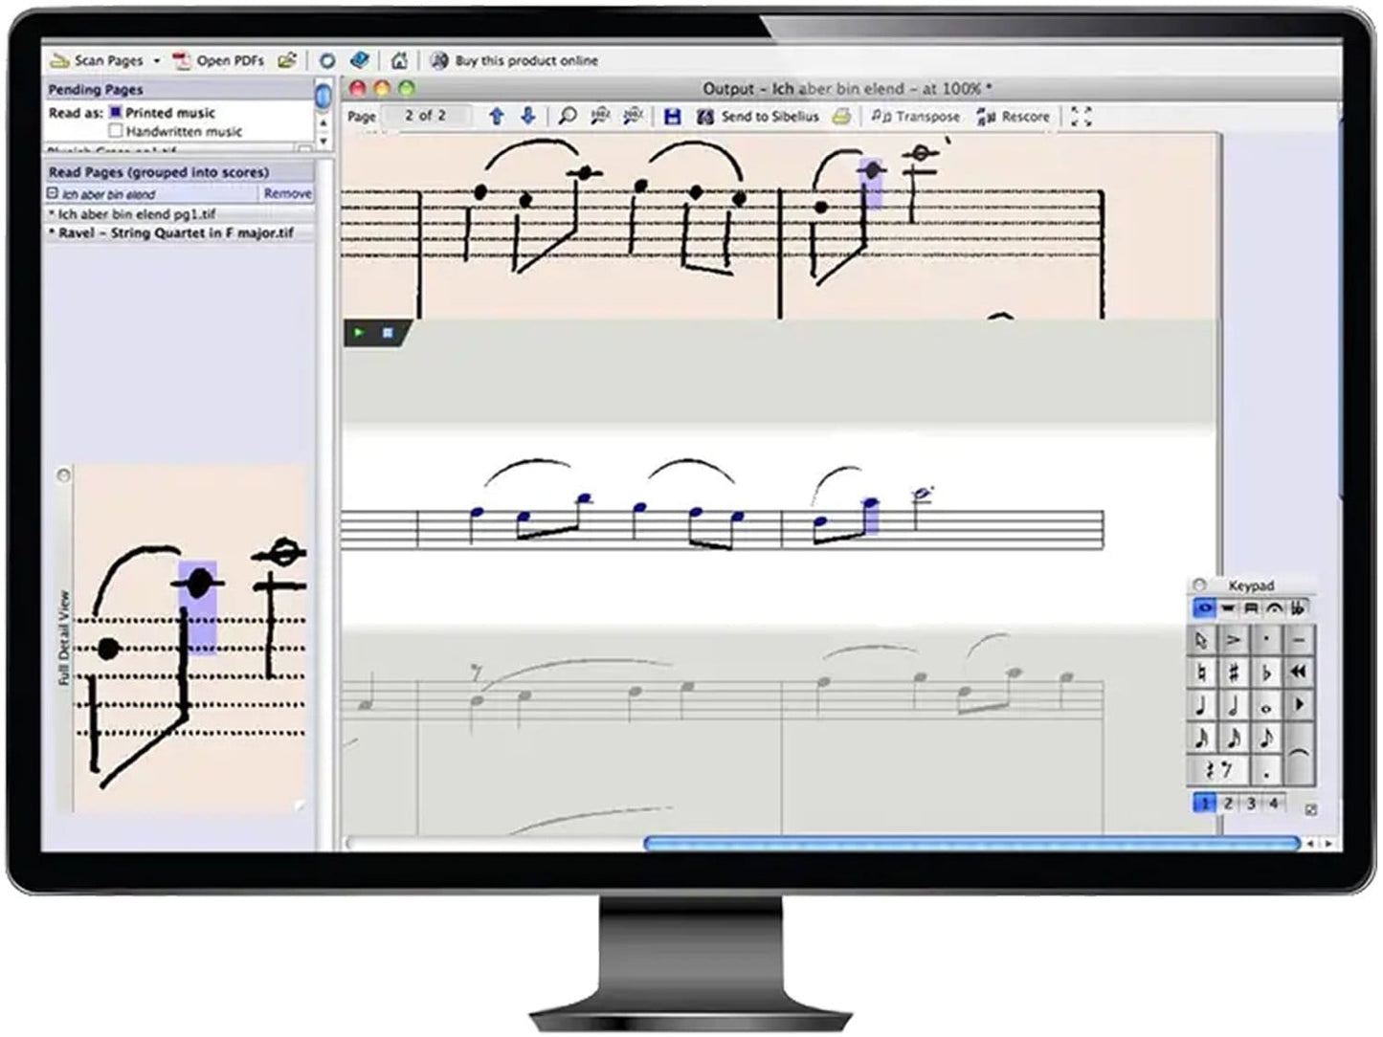The height and width of the screenshot is (1037, 1383).
Task: Select the flat accidental on Keypad
Action: [x=1265, y=673]
